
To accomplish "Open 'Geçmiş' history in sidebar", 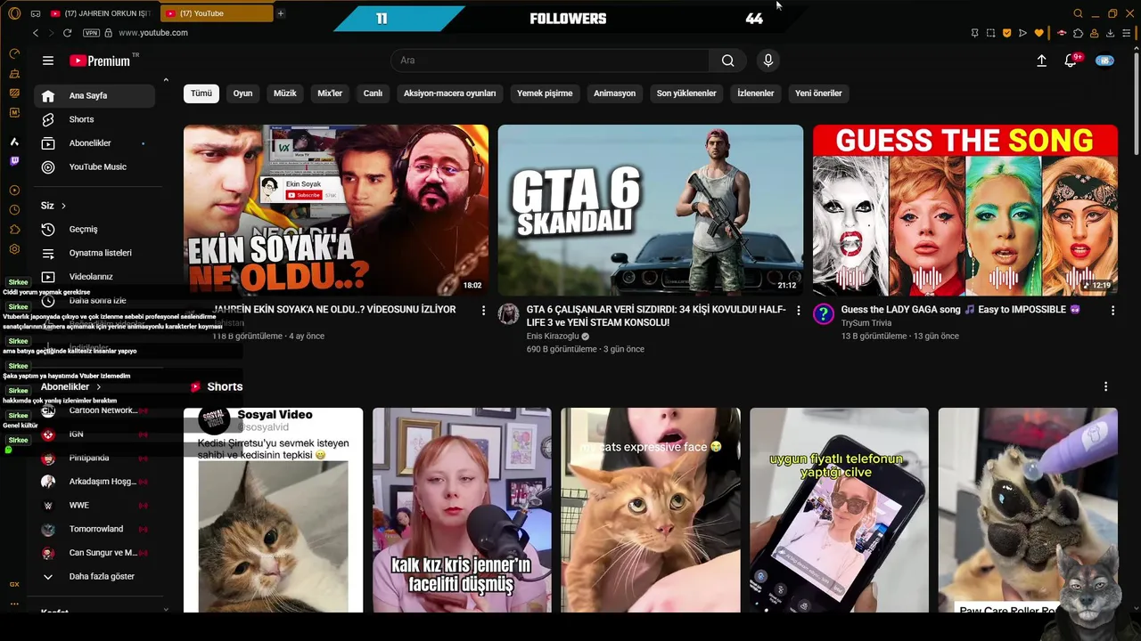I will coord(96,230).
